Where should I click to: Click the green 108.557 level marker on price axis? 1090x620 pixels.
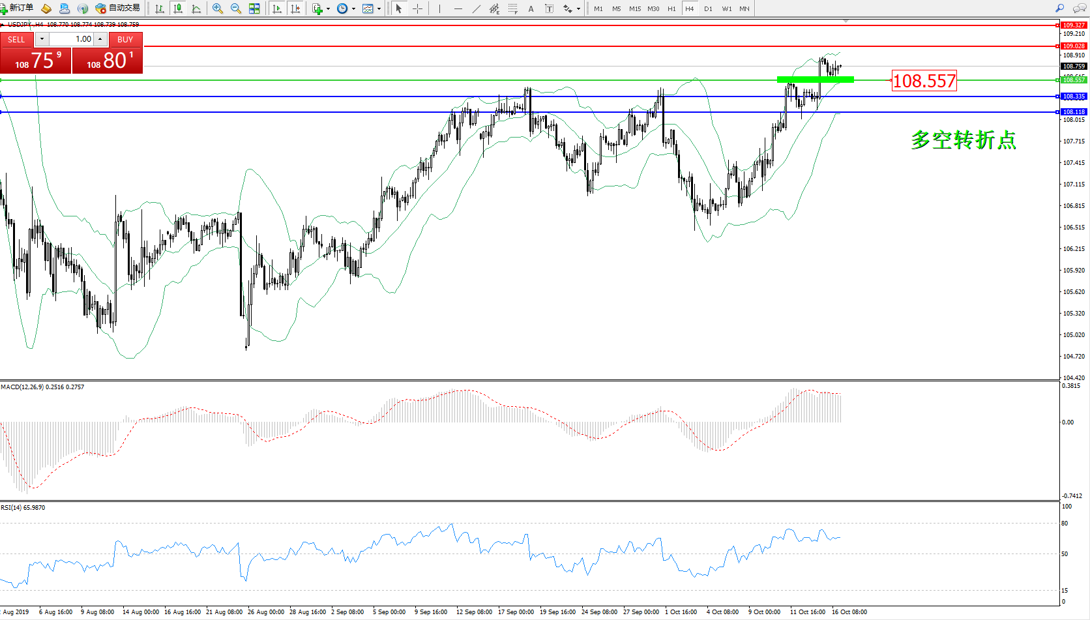1073,80
